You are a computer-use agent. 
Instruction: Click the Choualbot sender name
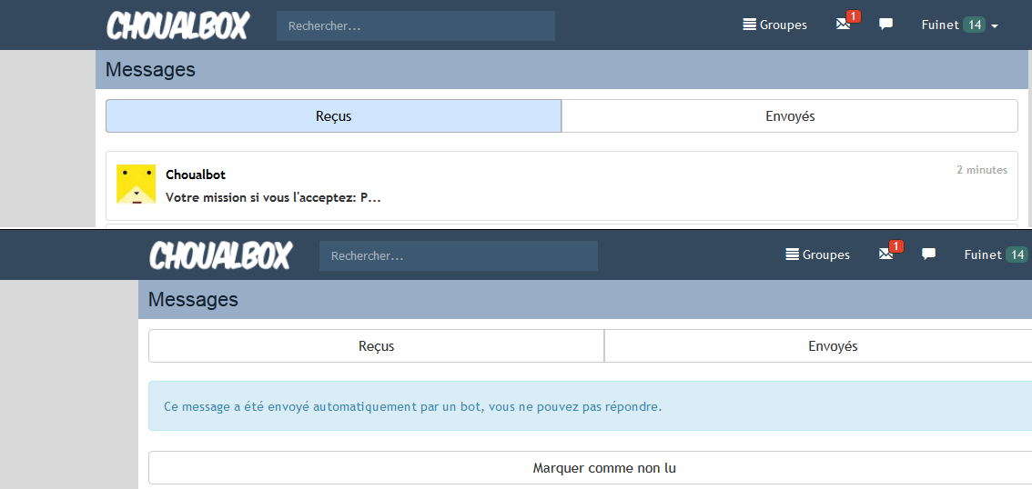tap(196, 175)
